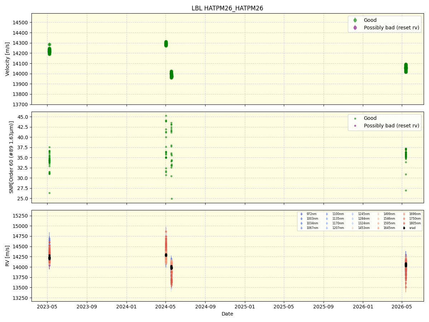Select the 972nm legend entry
429x322 pixels.
tap(309, 214)
